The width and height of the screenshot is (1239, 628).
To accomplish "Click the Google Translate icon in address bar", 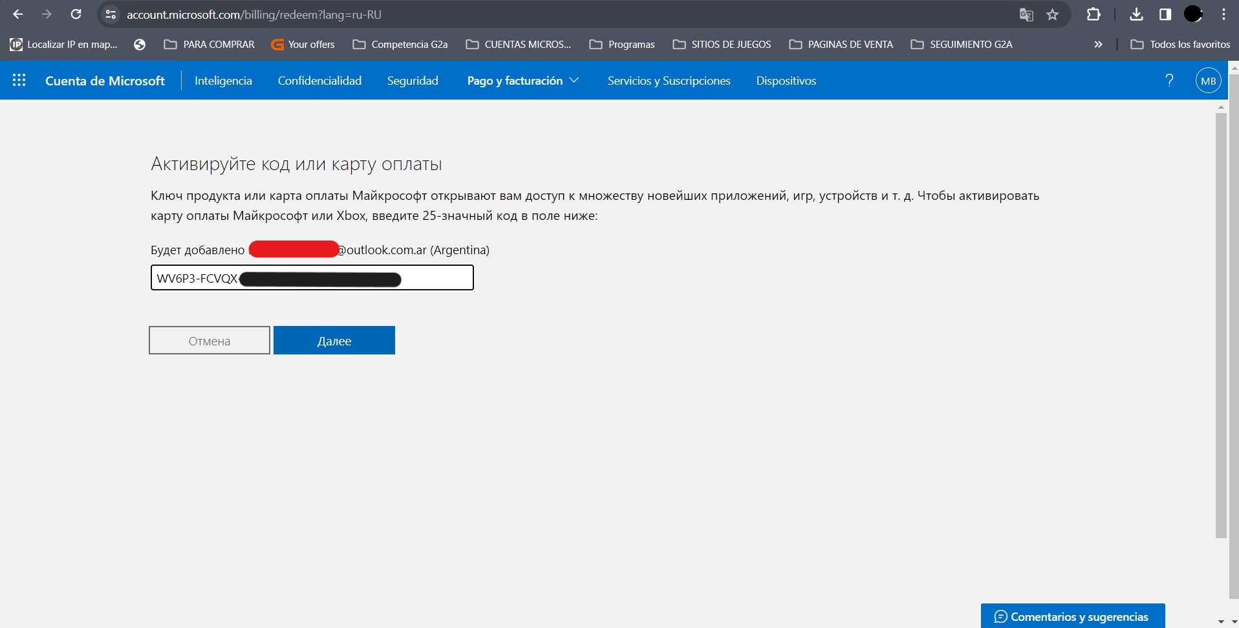I will click(1026, 14).
